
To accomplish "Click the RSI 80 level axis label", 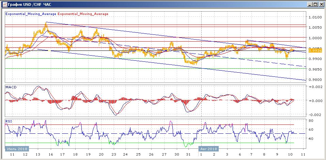I will [x=311, y=120].
